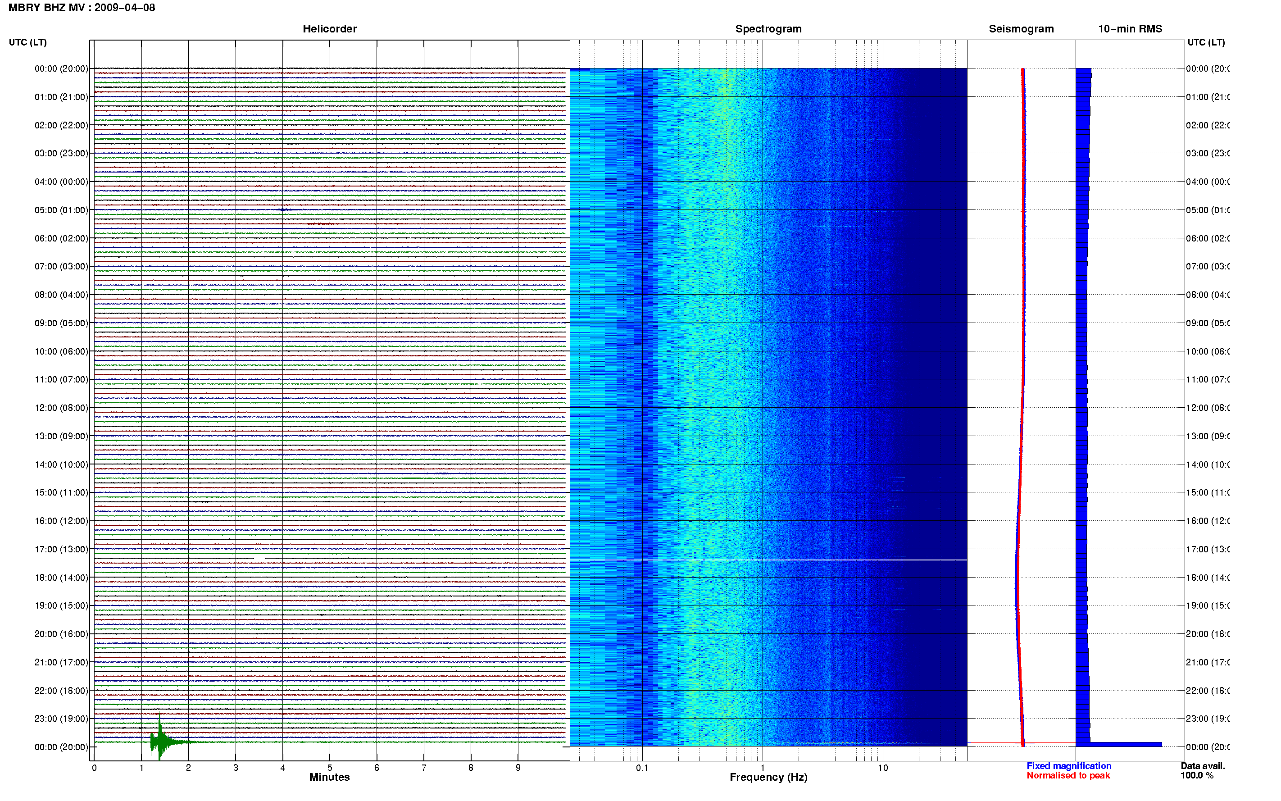Viewport: 1281px width, 801px height.
Task: Click "20:00 (16:00)" on the left time axis
Action: 61,634
